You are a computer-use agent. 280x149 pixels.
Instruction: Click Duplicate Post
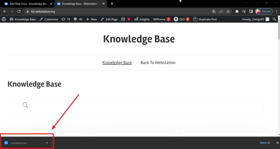point(205,19)
